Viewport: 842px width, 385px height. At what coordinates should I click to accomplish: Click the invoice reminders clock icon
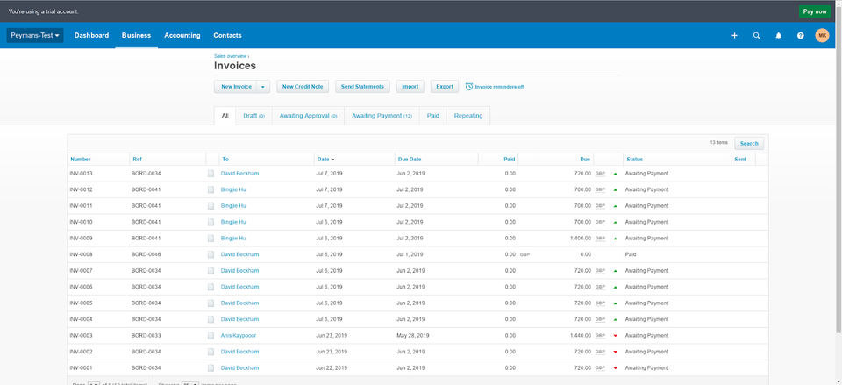468,87
